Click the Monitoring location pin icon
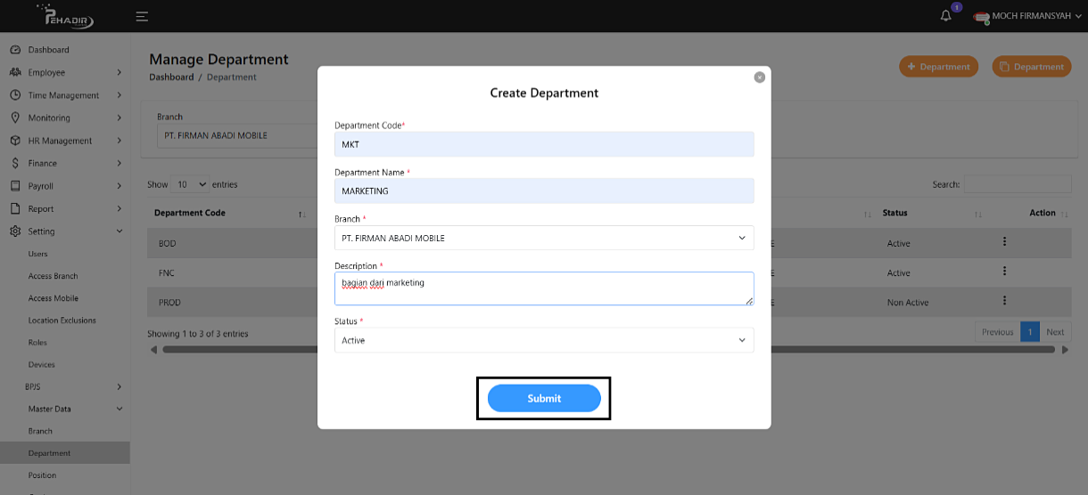Screen dimensions: 1088x495 tap(15, 118)
